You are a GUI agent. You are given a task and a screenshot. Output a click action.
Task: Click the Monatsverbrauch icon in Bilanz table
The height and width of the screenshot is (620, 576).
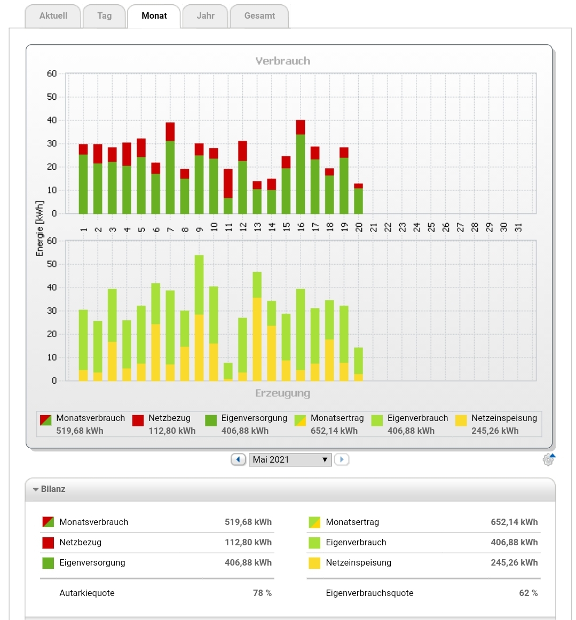[48, 522]
